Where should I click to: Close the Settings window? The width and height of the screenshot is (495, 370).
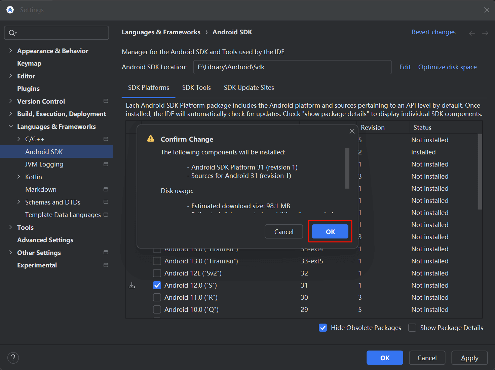point(487,10)
